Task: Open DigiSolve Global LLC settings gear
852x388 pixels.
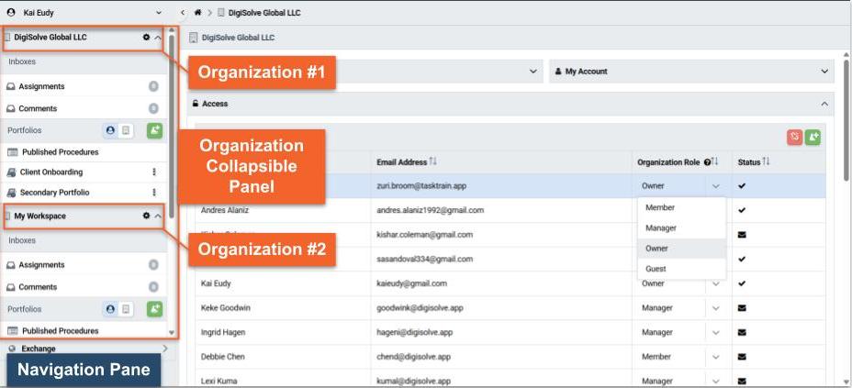Action: 146,38
